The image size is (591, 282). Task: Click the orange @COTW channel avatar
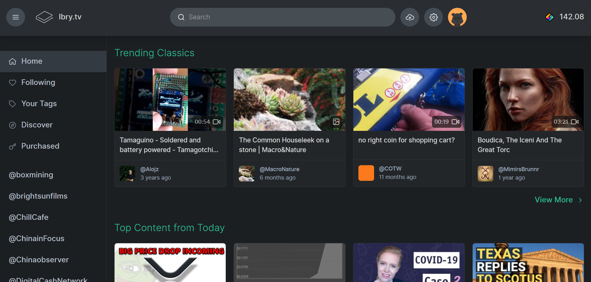point(366,173)
